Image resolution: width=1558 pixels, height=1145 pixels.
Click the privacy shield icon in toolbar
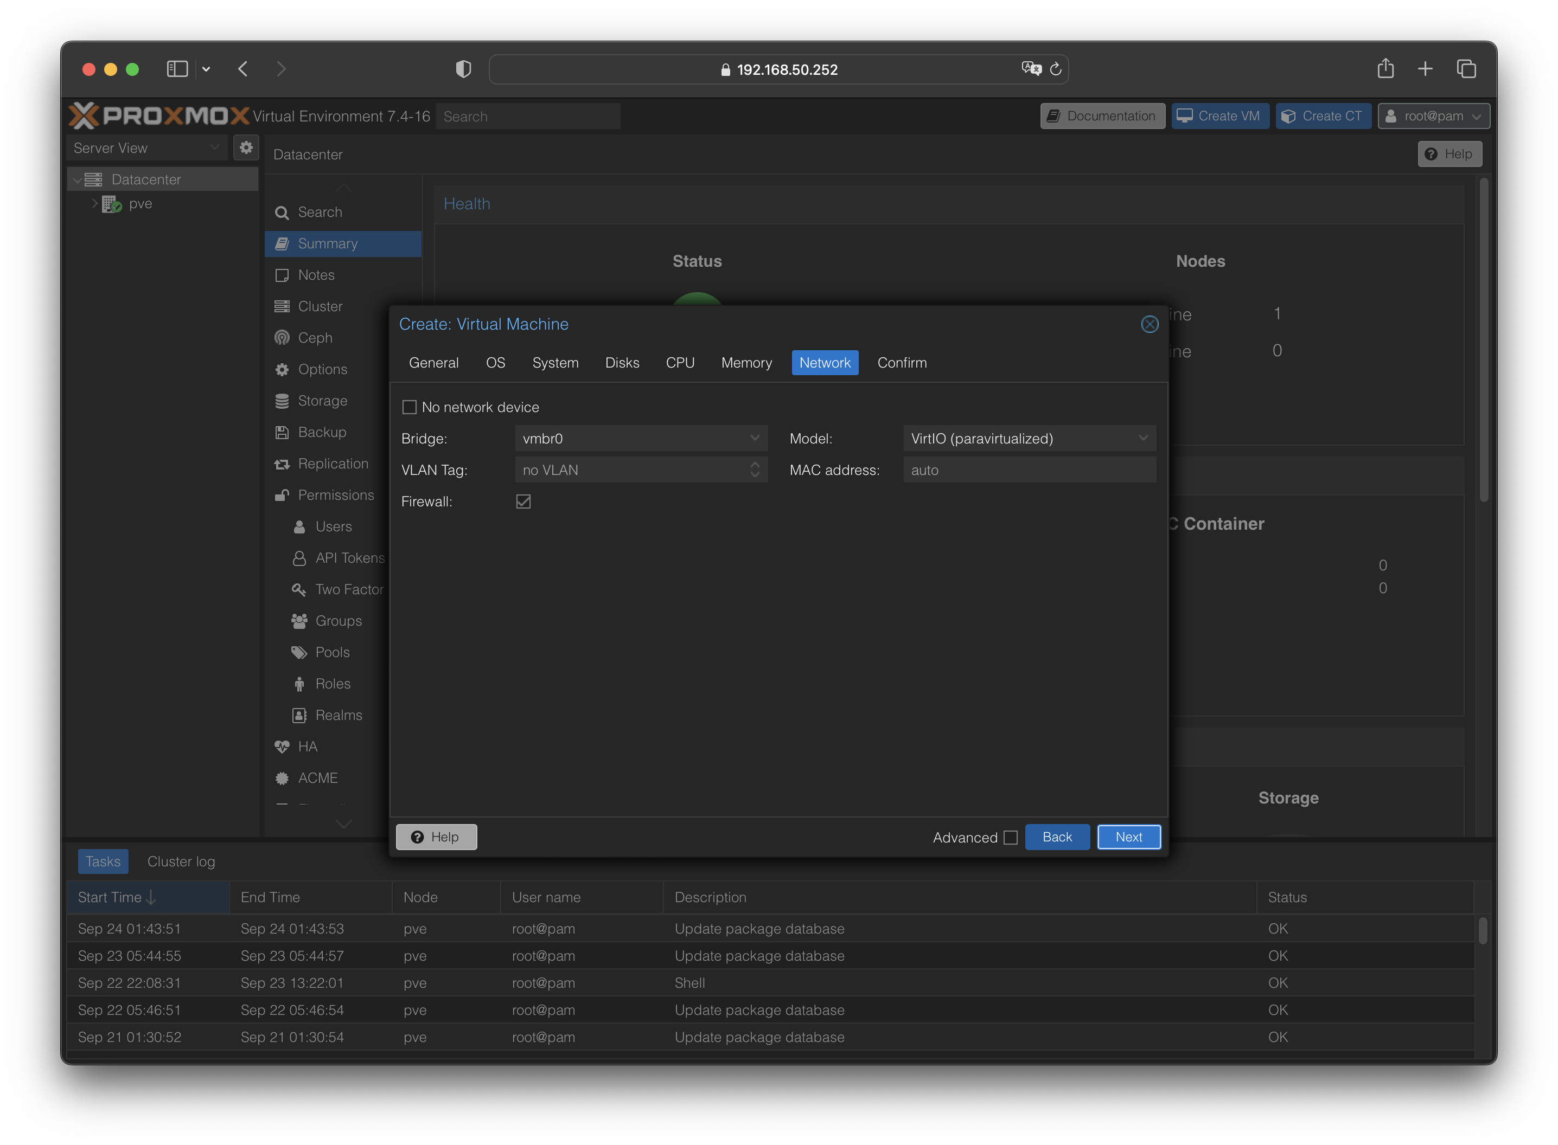point(463,69)
